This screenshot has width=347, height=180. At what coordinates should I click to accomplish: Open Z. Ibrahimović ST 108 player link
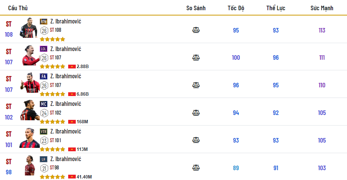coord(66,22)
